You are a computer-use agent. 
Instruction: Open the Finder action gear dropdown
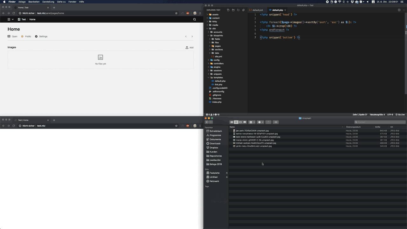(260, 122)
